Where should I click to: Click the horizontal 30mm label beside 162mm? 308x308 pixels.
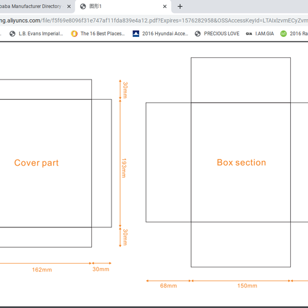(x=101, y=269)
